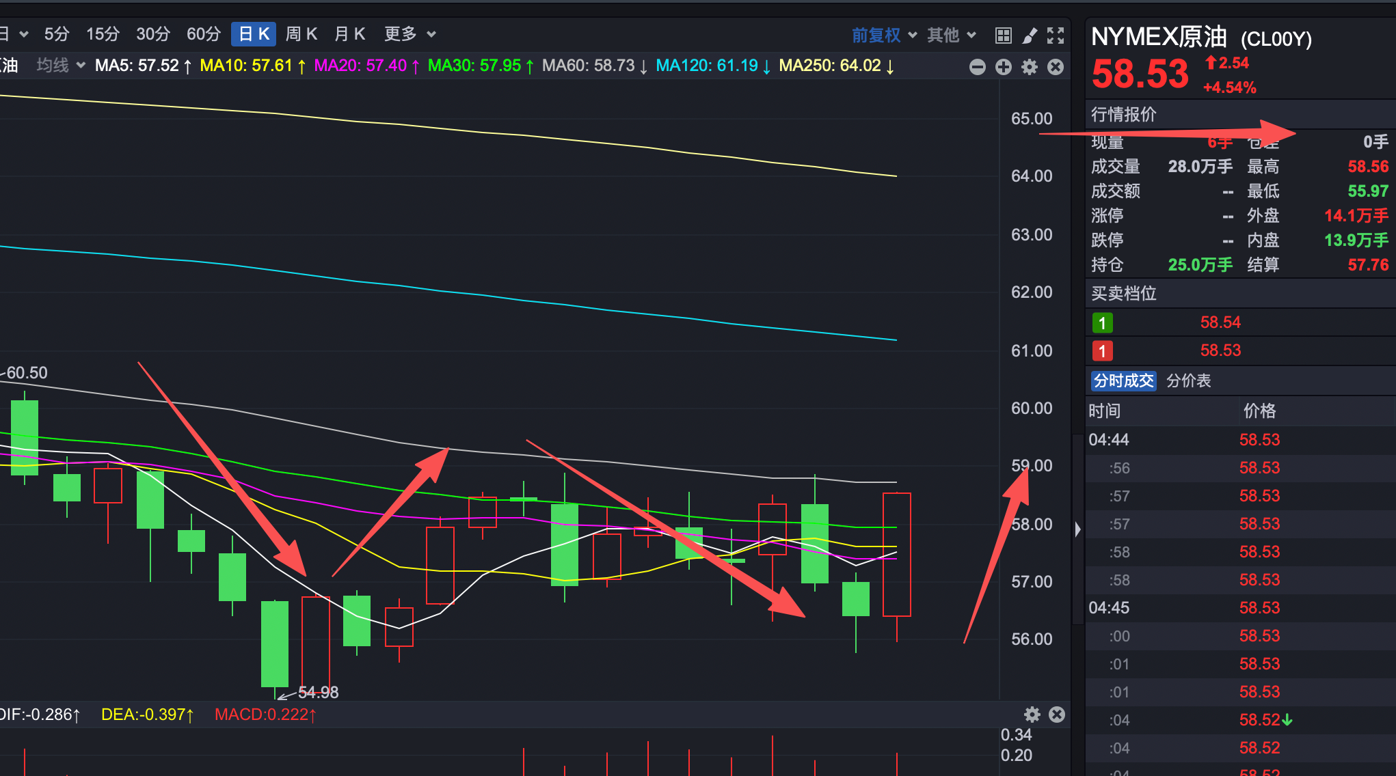The image size is (1396, 776).
Task: Click the grid layout icon
Action: click(1003, 36)
